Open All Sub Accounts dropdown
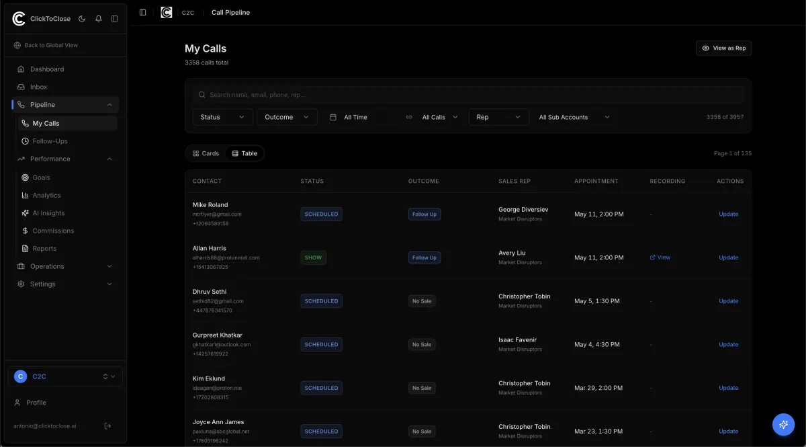 [x=574, y=117]
